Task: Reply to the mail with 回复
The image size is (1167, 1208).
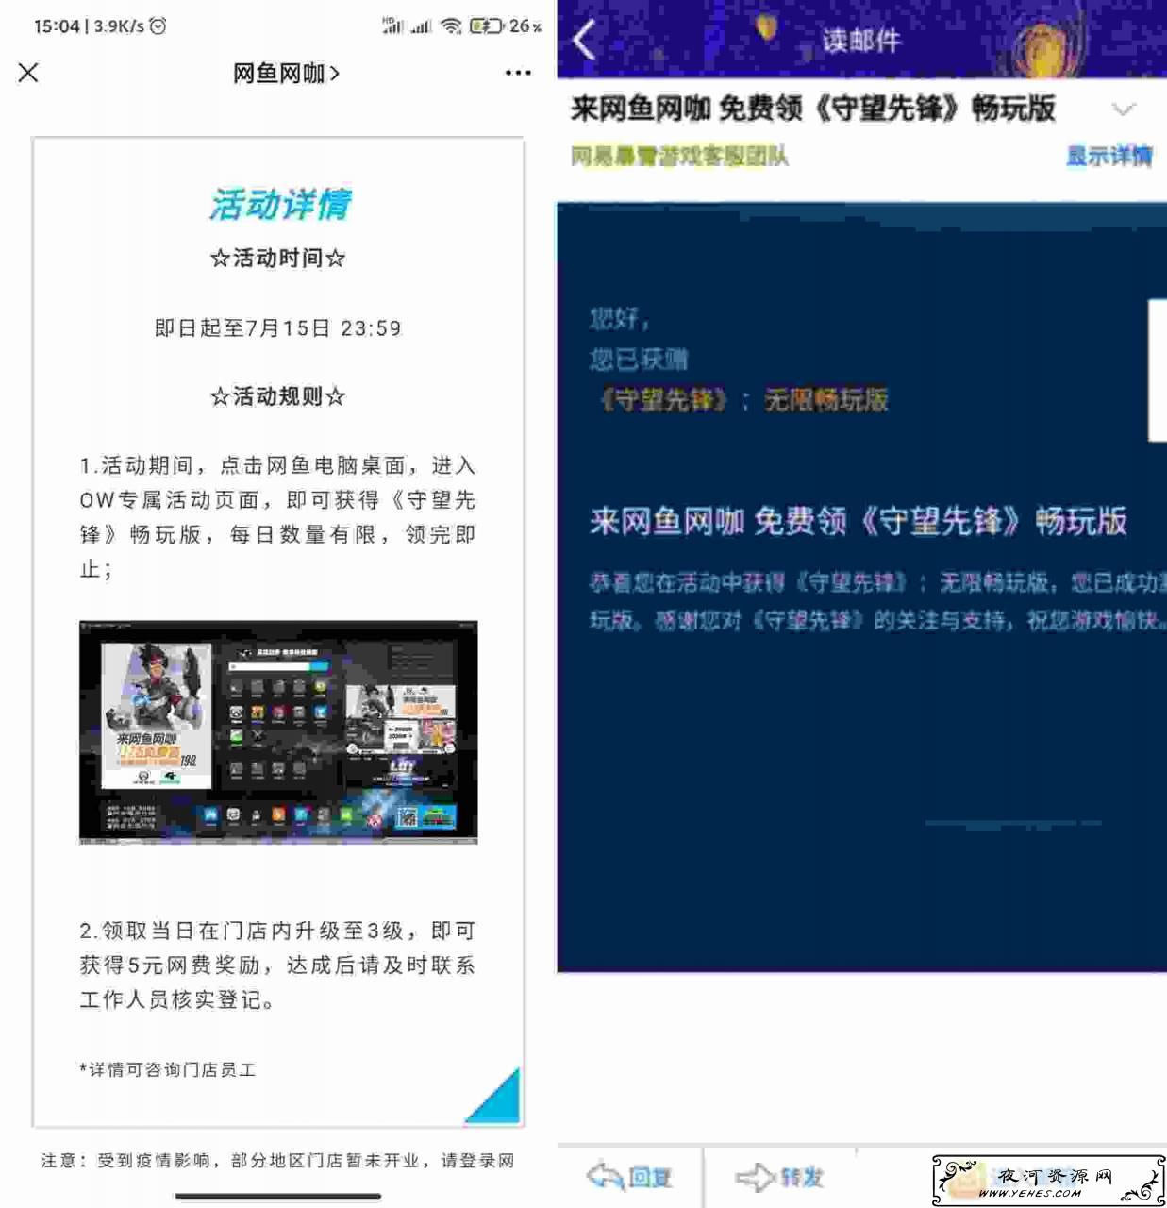Action: point(629,1177)
